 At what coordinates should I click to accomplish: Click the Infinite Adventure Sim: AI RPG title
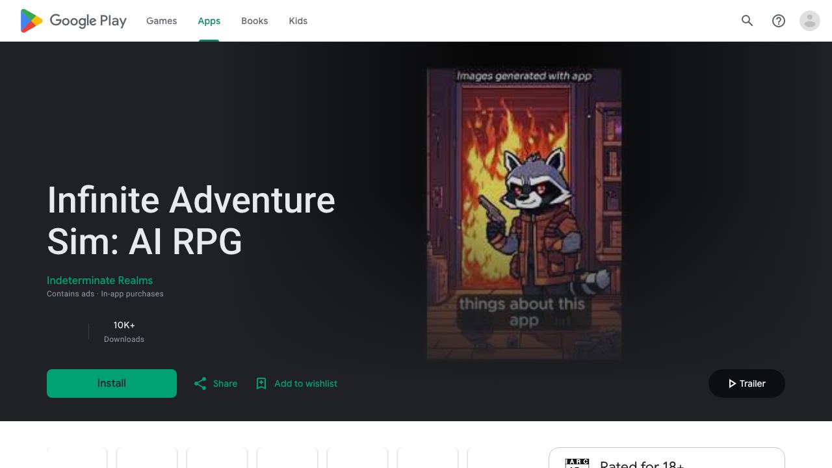tap(191, 220)
